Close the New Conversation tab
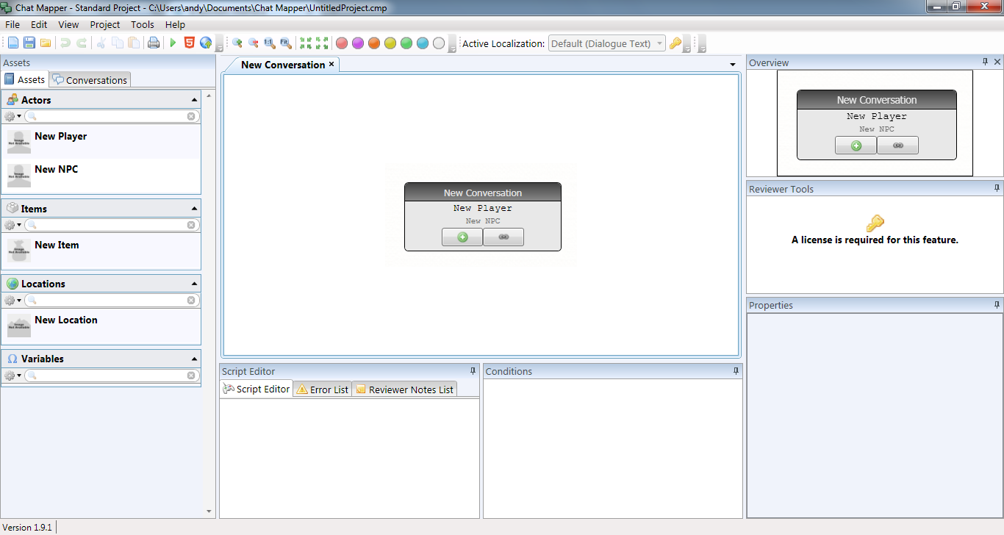This screenshot has width=1004, height=535. pyautogui.click(x=331, y=64)
